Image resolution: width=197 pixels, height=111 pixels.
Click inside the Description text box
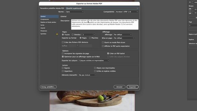click(x=105, y=24)
